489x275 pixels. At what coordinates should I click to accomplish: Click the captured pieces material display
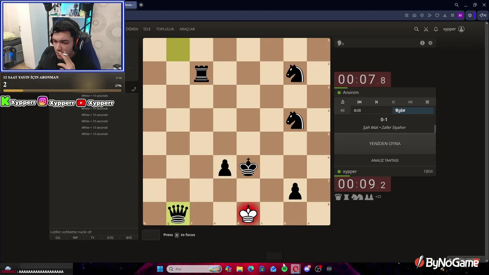point(358,197)
